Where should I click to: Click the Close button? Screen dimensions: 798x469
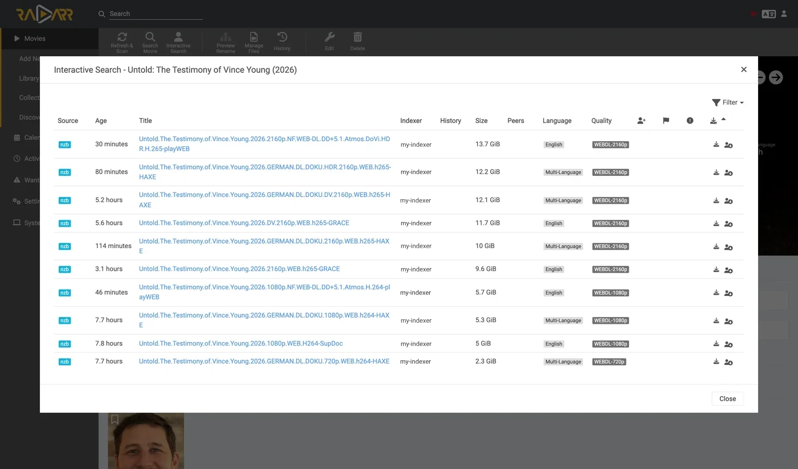[x=727, y=398]
